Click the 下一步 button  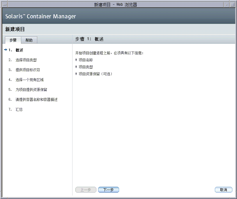tap(109, 190)
